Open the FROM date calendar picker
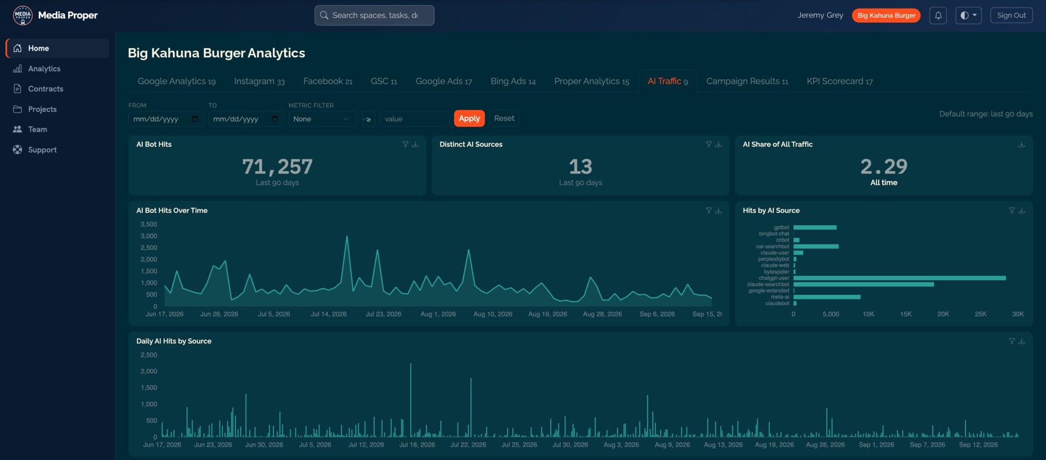This screenshot has width=1046, height=460. (195, 119)
